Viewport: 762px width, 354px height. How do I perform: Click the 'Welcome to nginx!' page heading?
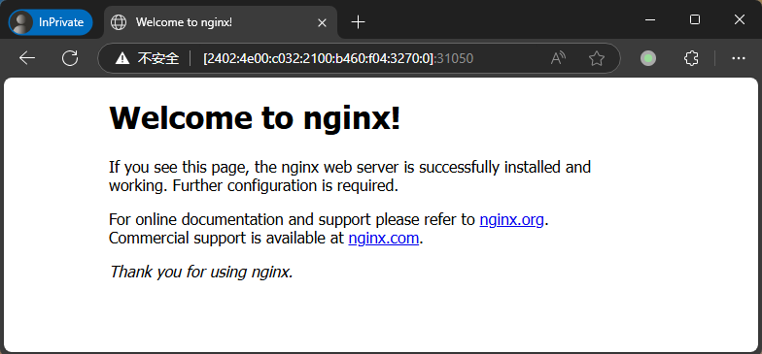click(x=255, y=118)
